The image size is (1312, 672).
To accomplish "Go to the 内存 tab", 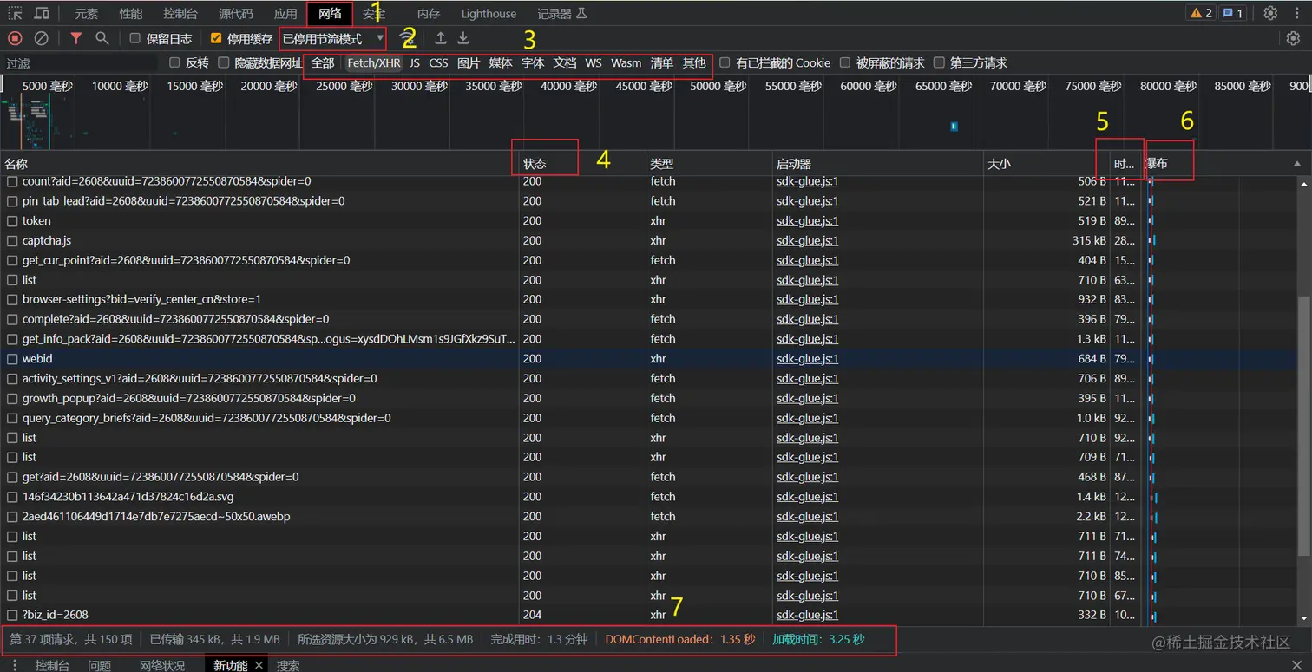I will point(429,14).
